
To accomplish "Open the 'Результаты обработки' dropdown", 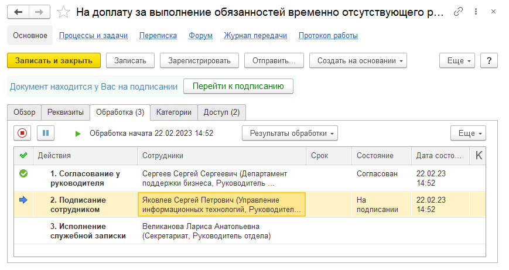I will [x=290, y=133].
